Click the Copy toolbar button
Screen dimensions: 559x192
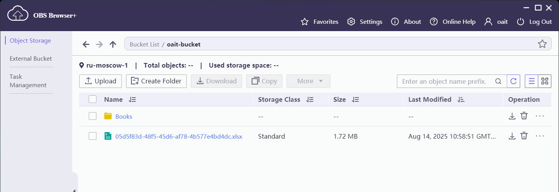click(x=264, y=81)
